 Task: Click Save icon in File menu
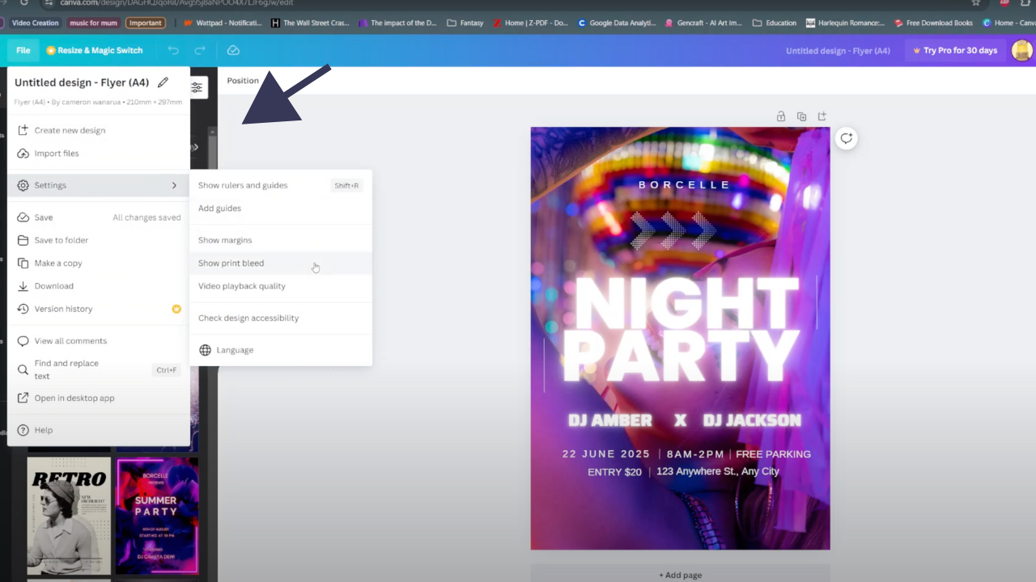pyautogui.click(x=23, y=217)
